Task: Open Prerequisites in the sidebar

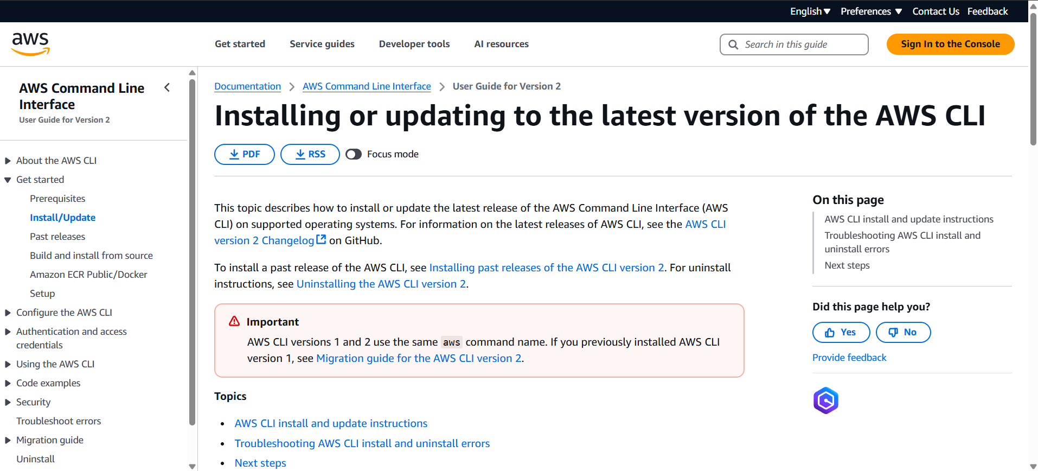Action: (57, 199)
